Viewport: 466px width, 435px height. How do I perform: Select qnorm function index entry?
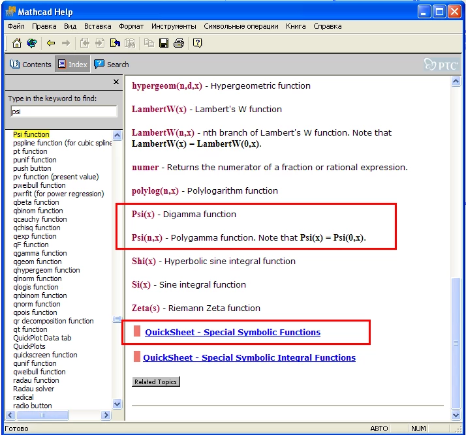click(x=37, y=304)
